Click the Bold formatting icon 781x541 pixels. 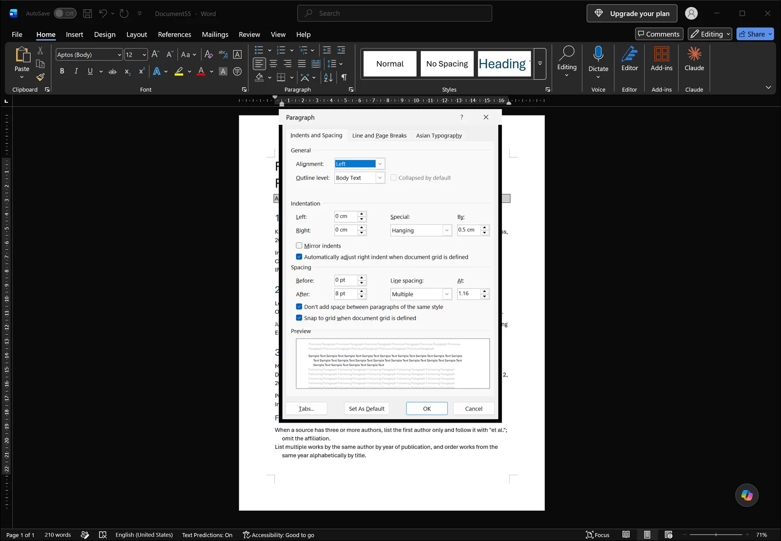[x=62, y=71]
